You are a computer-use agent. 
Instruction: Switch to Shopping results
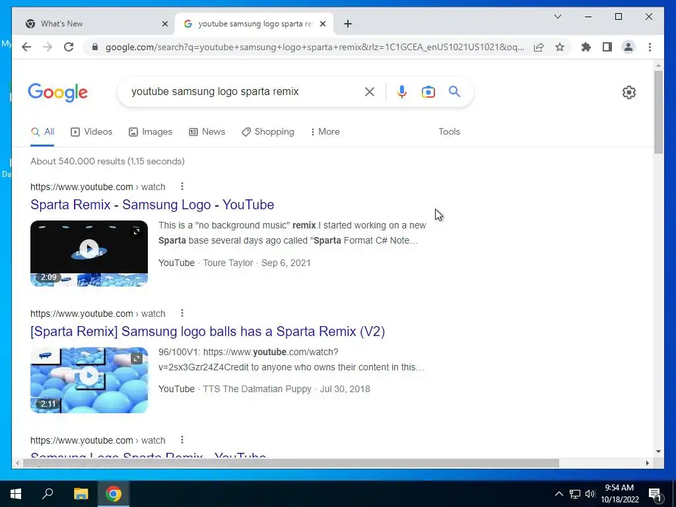point(268,132)
